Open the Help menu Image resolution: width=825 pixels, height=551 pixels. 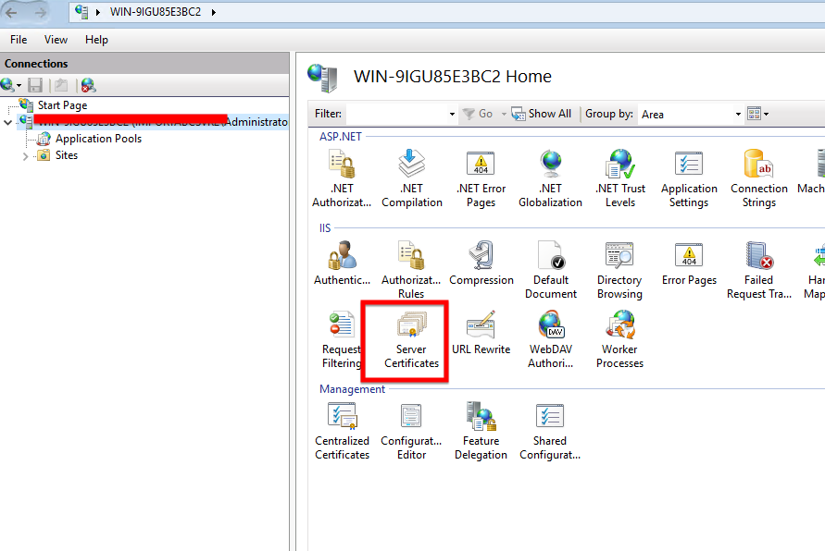pyautogui.click(x=96, y=40)
